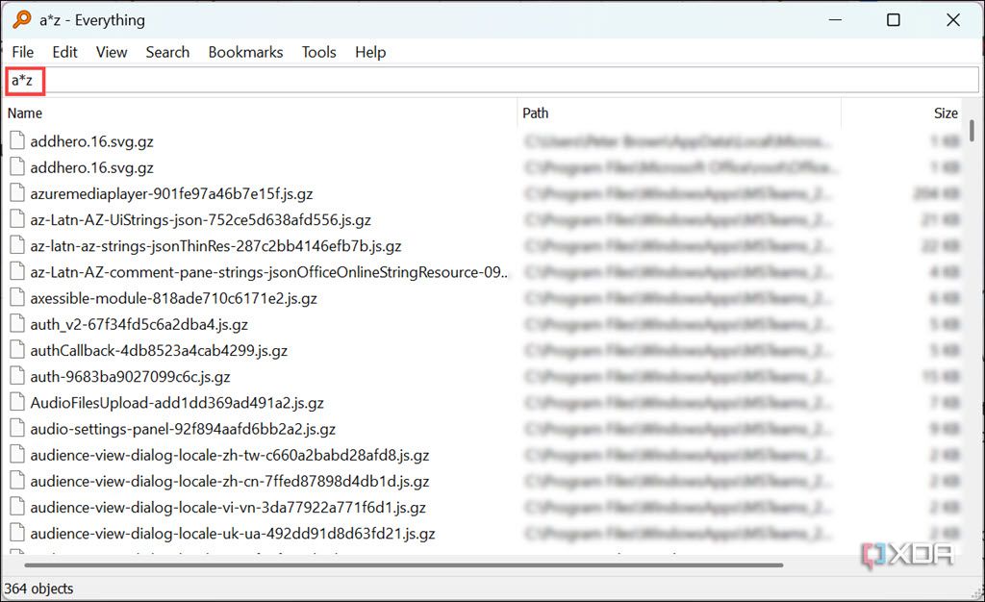The image size is (985, 602).
Task: Click the vertical scrollbar thumb
Action: [x=972, y=131]
